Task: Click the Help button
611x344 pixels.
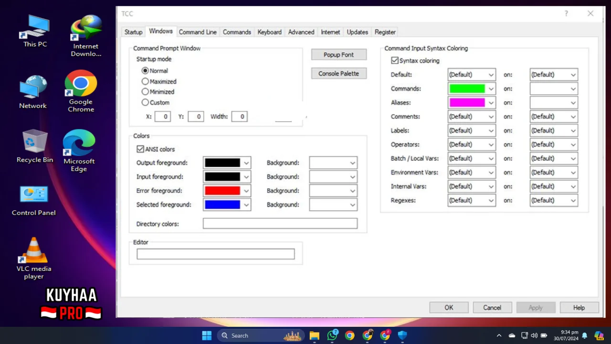Action: click(579, 308)
